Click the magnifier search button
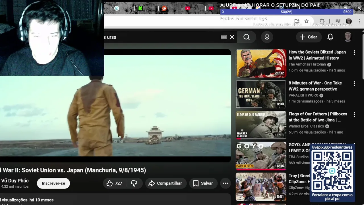 (x=247, y=37)
